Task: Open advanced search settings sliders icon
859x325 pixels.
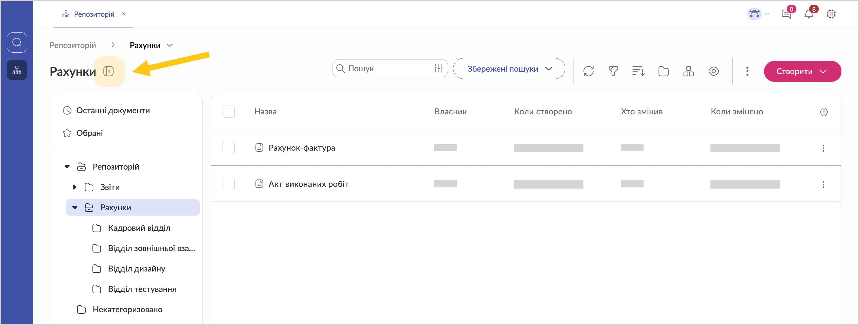Action: coord(439,68)
